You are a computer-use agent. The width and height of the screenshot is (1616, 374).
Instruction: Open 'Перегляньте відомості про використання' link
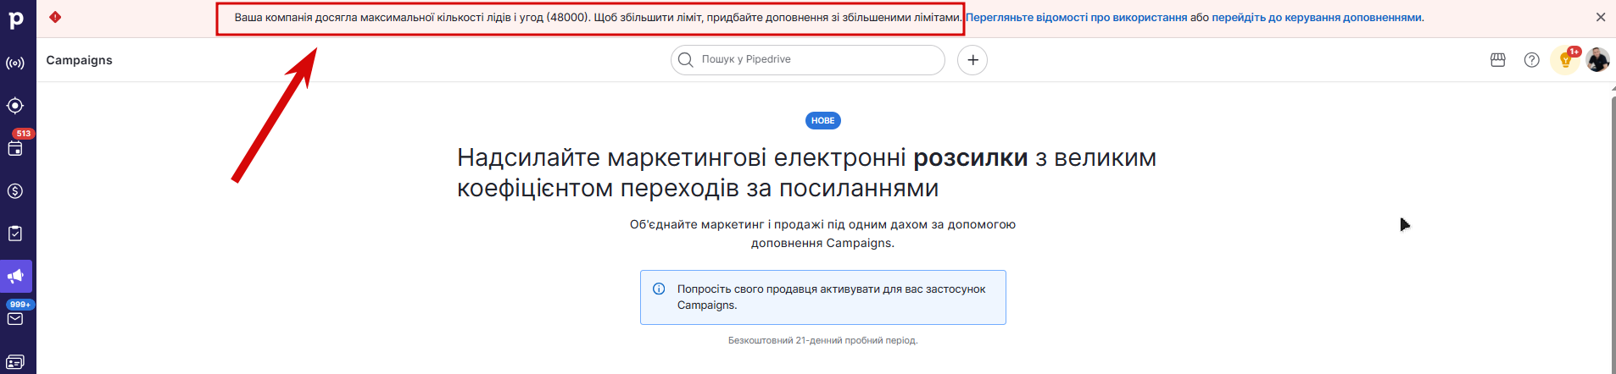pos(1076,18)
